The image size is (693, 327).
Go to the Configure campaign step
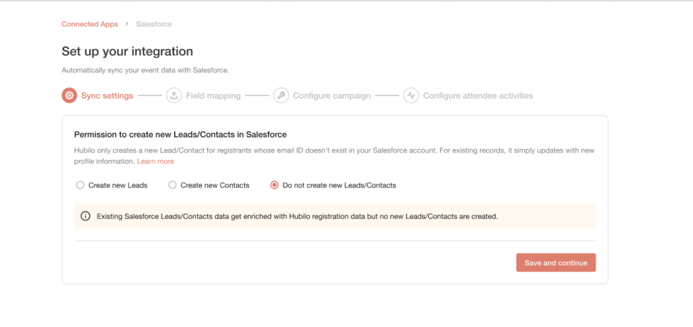click(x=331, y=96)
